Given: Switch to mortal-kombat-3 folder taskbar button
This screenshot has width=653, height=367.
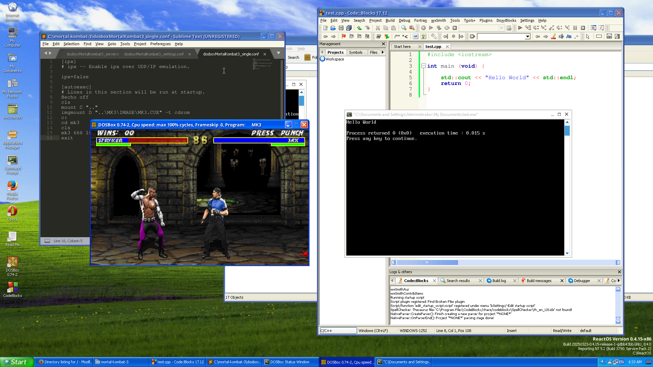Looking at the screenshot, I should click(121, 362).
